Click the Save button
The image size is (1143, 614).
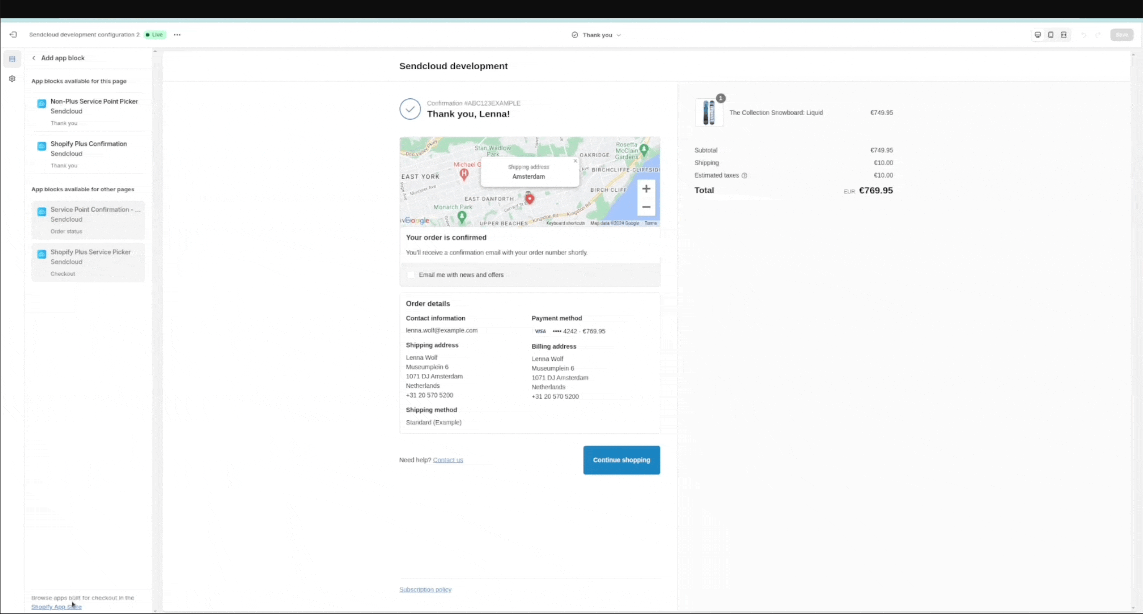pyautogui.click(x=1122, y=34)
